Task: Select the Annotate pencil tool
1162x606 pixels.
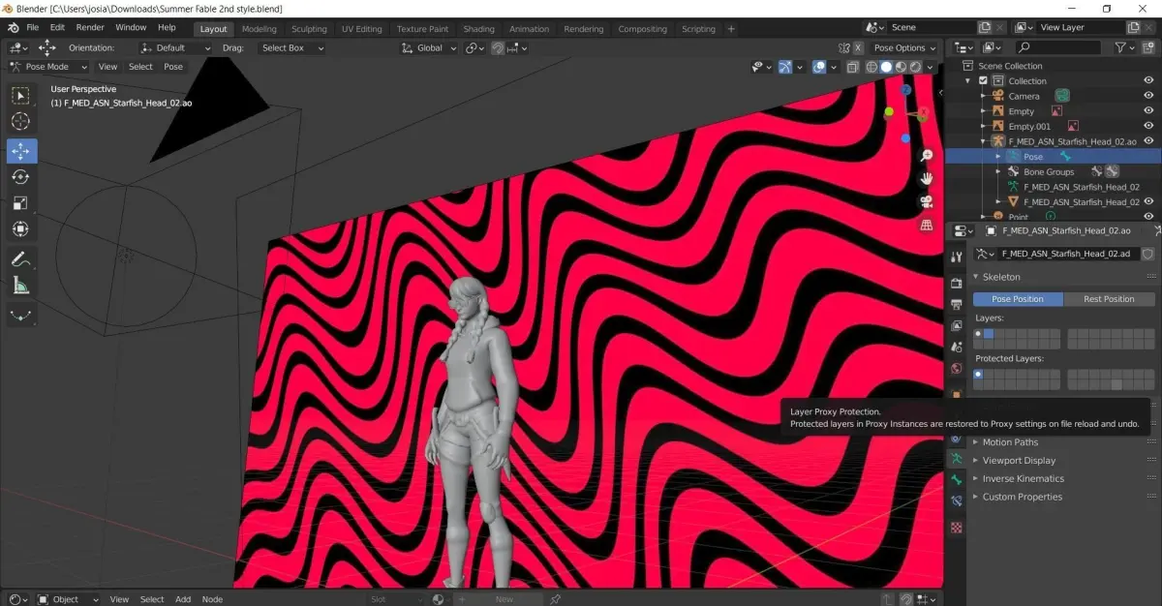Action: 21,258
